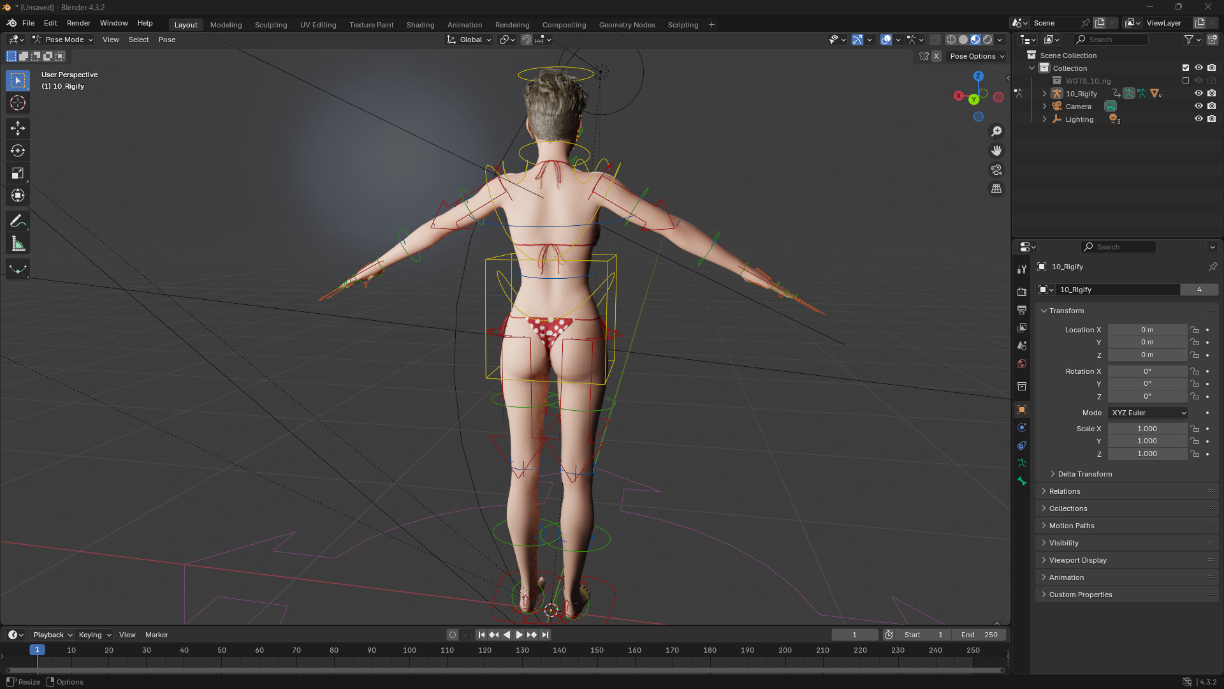Disable 10_Rigify render camera icon
Screen dimensions: 1224x689
pyautogui.click(x=1212, y=93)
